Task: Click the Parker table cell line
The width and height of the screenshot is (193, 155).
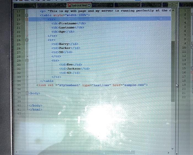Action: (66, 48)
